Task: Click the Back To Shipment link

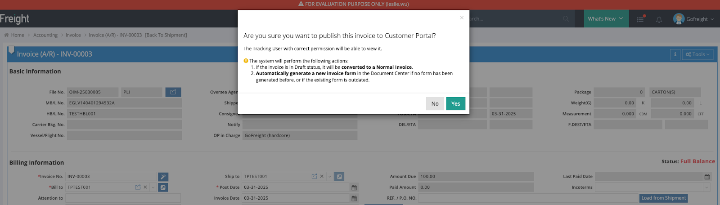Action: click(166, 35)
